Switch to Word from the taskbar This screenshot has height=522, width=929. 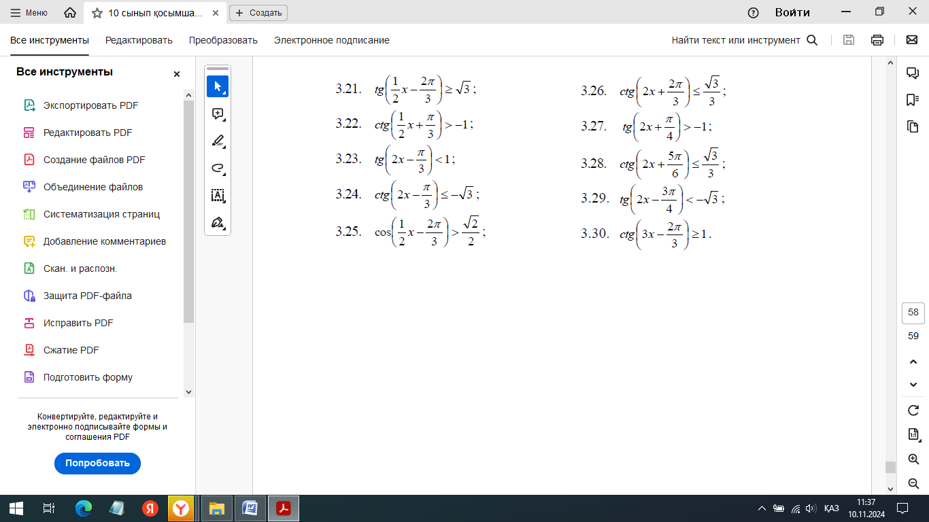pyautogui.click(x=250, y=508)
